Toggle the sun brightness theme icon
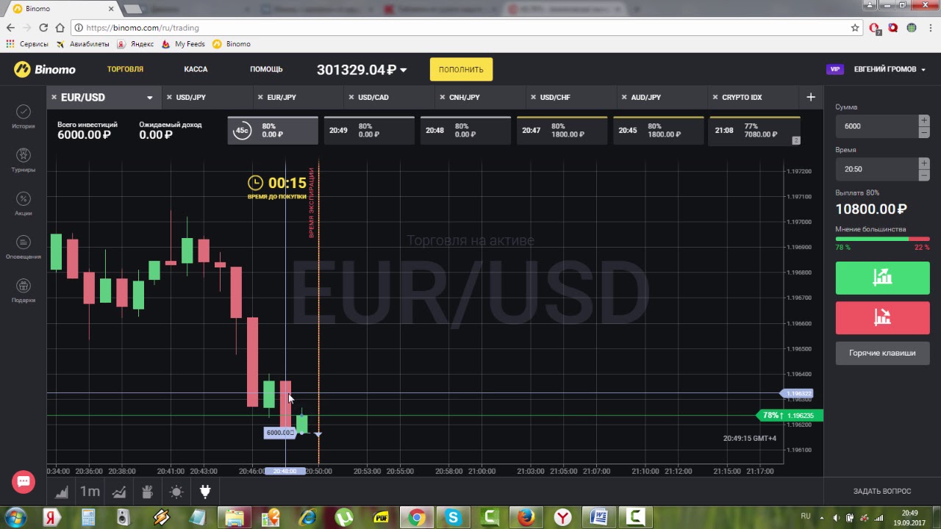The height and width of the screenshot is (529, 941). point(176,492)
